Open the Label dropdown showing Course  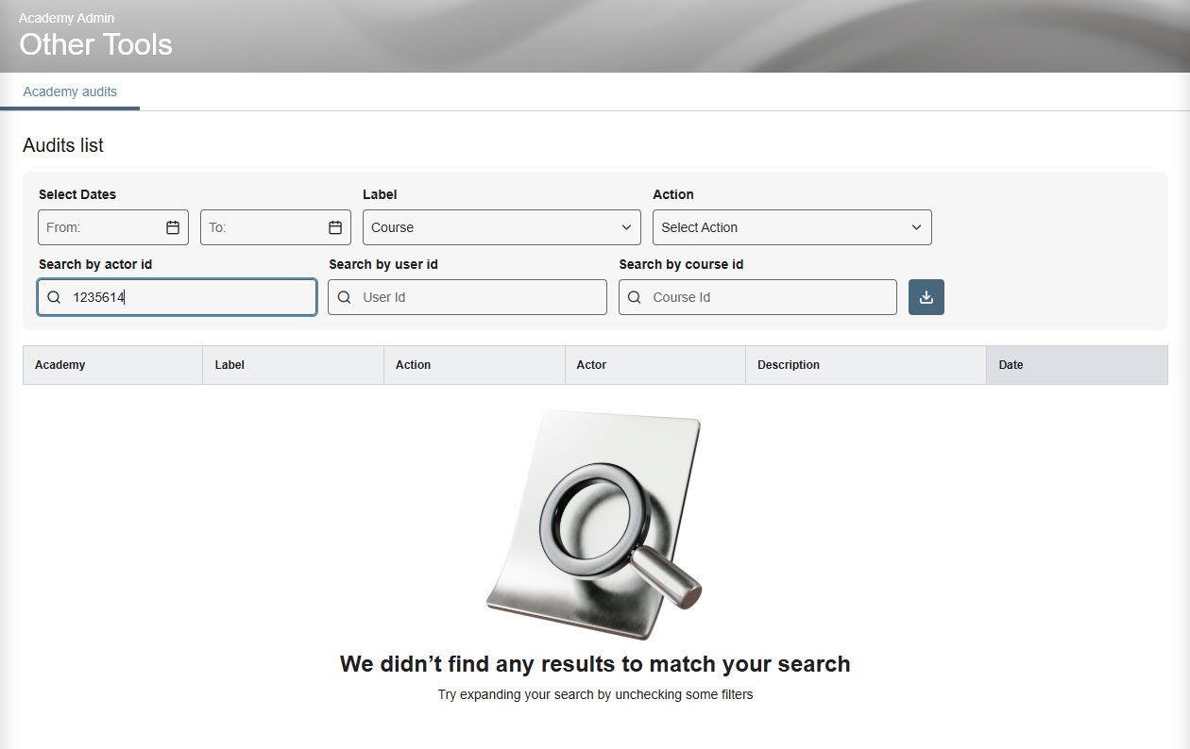(501, 226)
